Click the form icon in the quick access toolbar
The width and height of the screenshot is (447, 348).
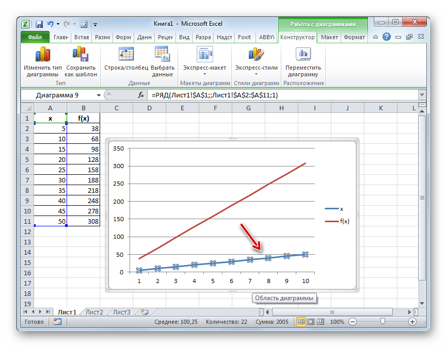tap(84, 24)
